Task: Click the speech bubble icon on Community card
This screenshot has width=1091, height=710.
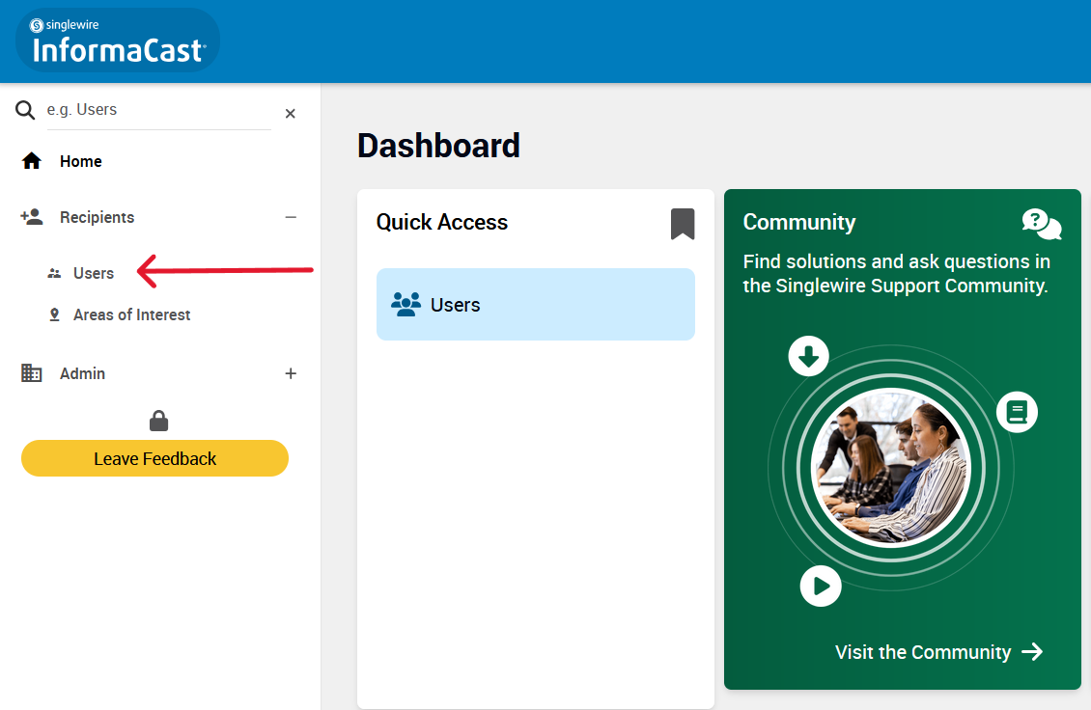Action: pyautogui.click(x=1041, y=223)
